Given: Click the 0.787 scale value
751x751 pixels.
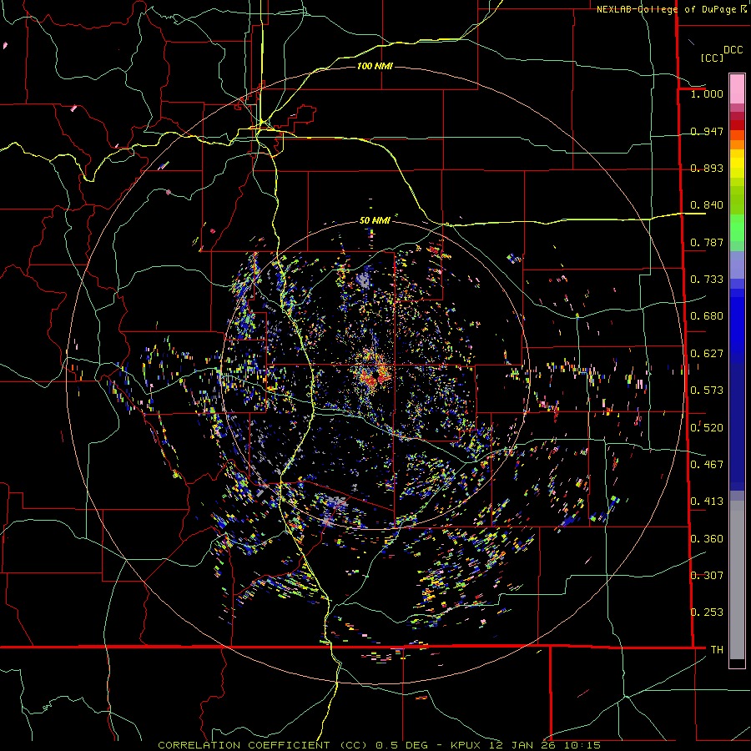Looking at the screenshot, I should pyautogui.click(x=707, y=242).
